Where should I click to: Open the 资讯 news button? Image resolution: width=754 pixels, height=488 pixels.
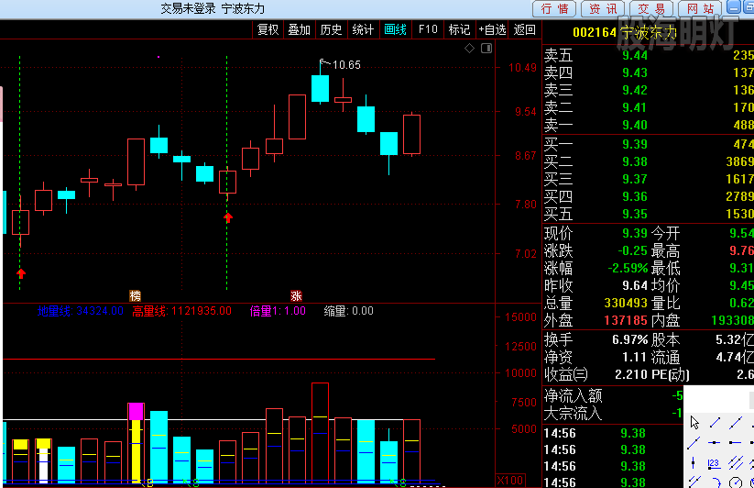603,8
